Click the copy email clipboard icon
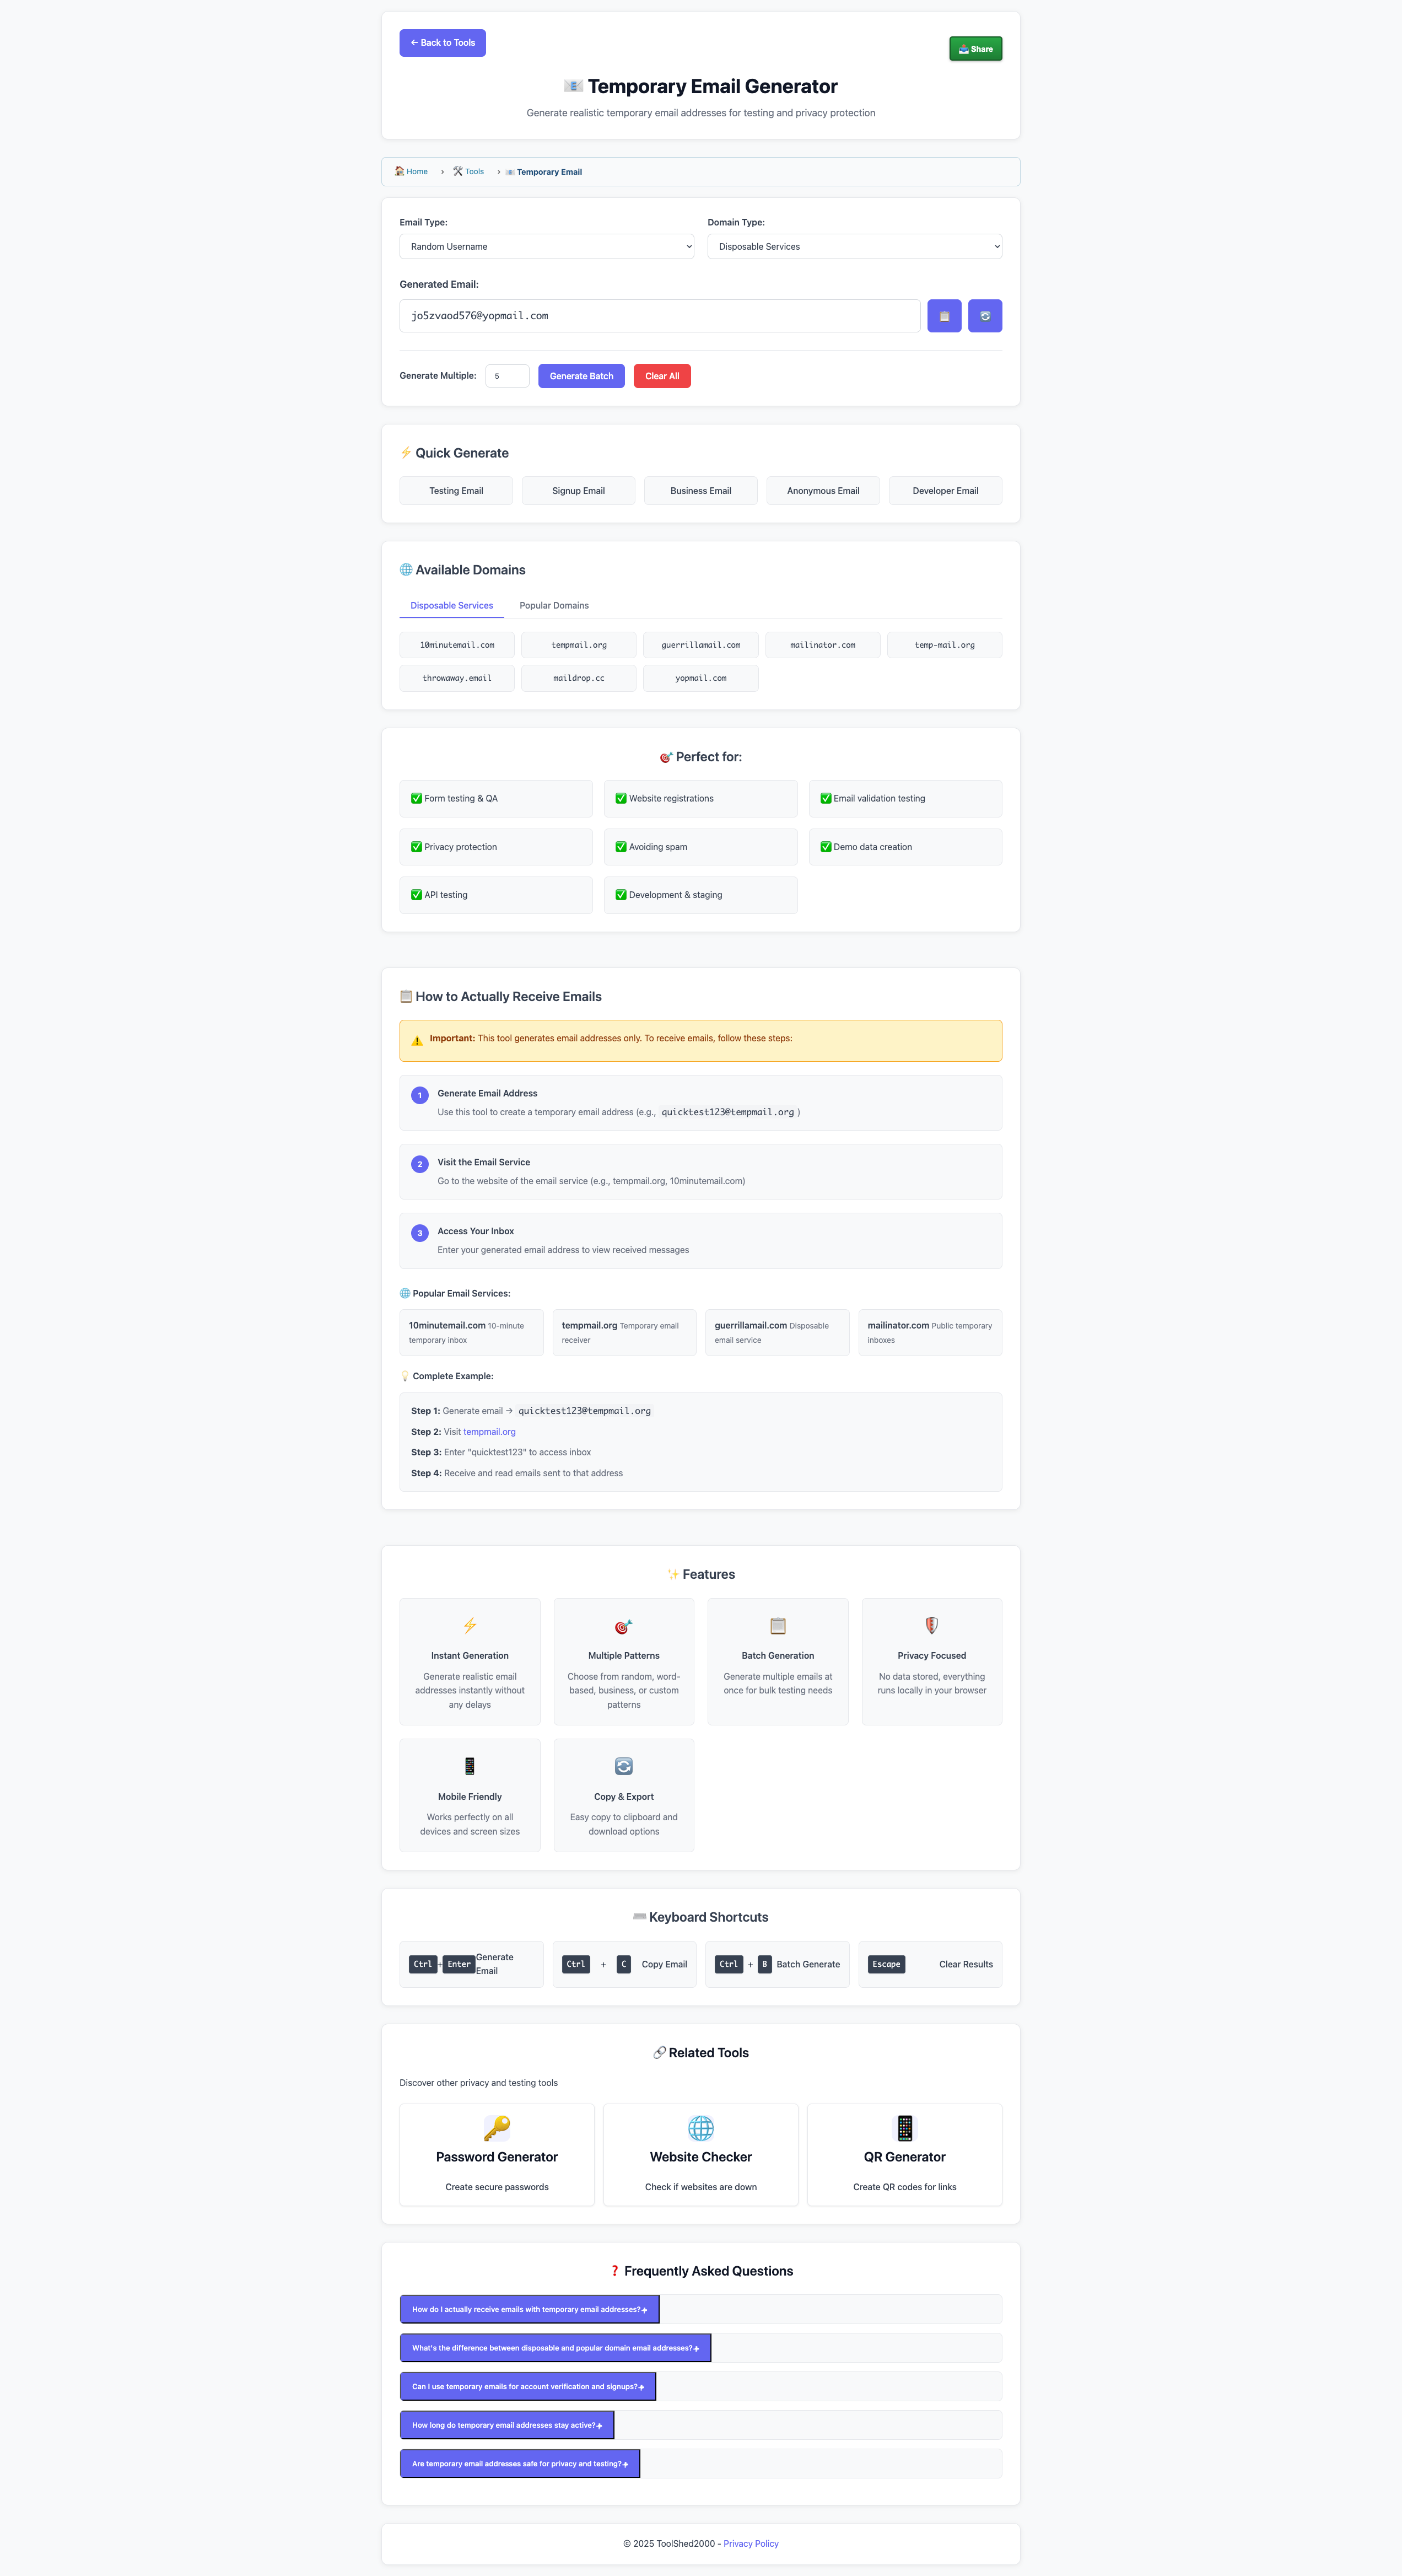 pyautogui.click(x=943, y=316)
